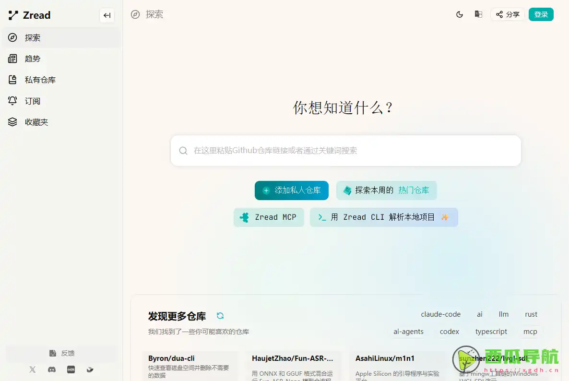Click the 反馈 feedback button
The width and height of the screenshot is (569, 381).
click(x=61, y=354)
